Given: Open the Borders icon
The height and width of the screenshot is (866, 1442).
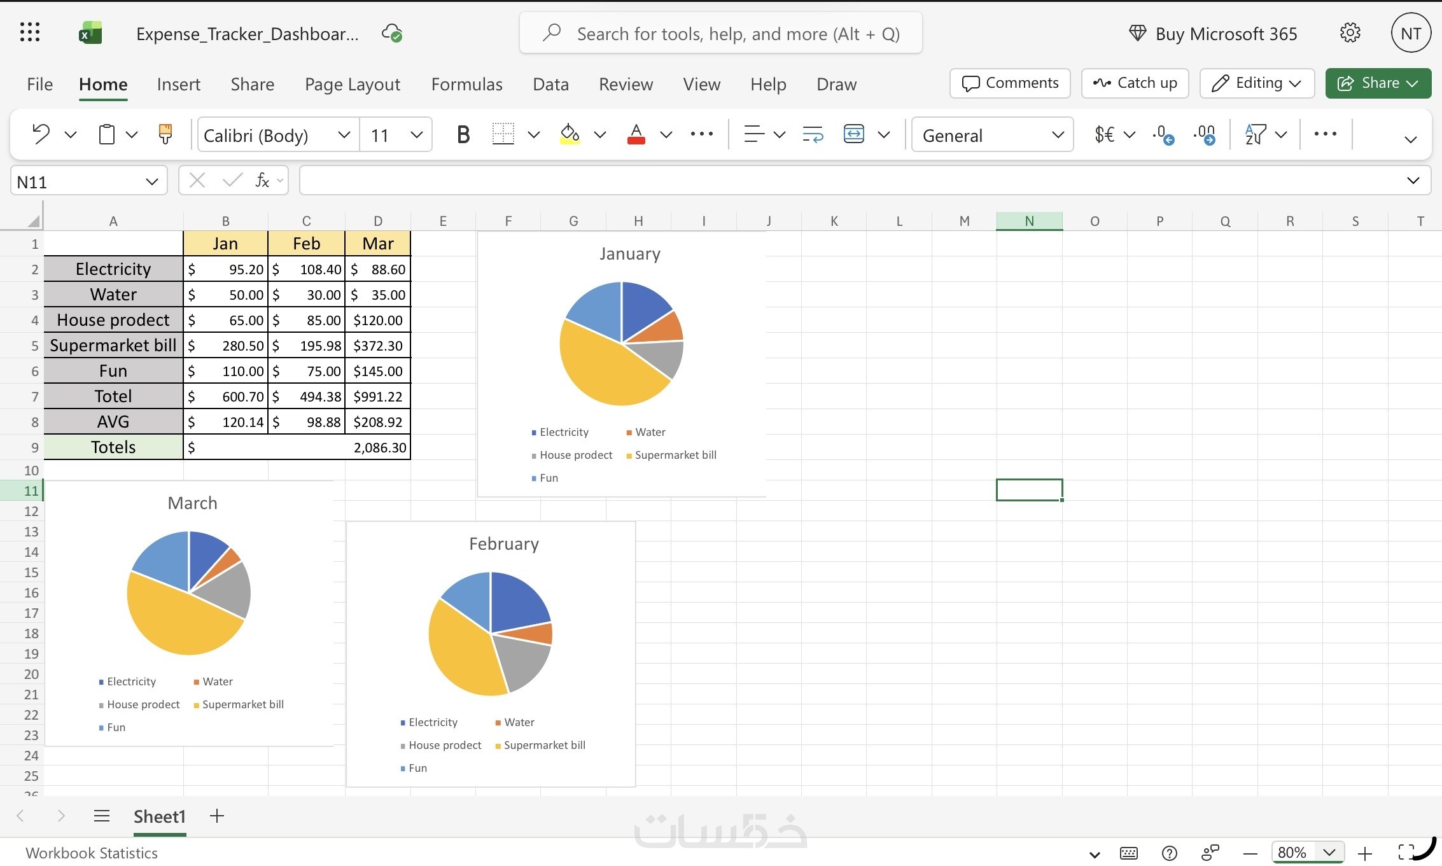Looking at the screenshot, I should point(503,134).
